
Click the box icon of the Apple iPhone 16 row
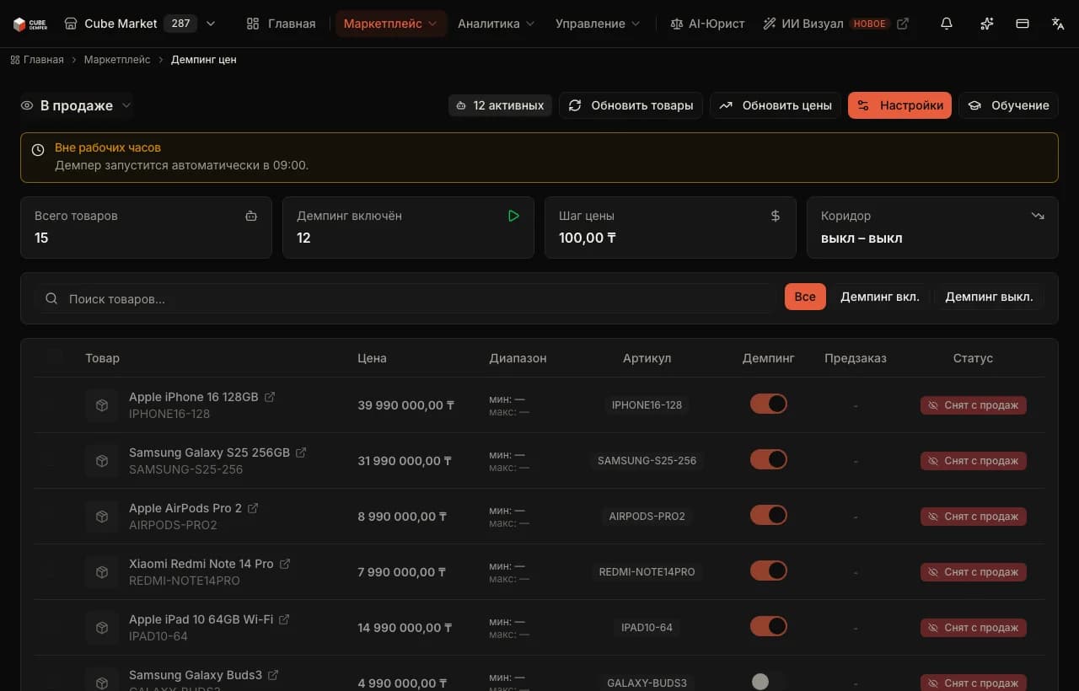coord(102,405)
